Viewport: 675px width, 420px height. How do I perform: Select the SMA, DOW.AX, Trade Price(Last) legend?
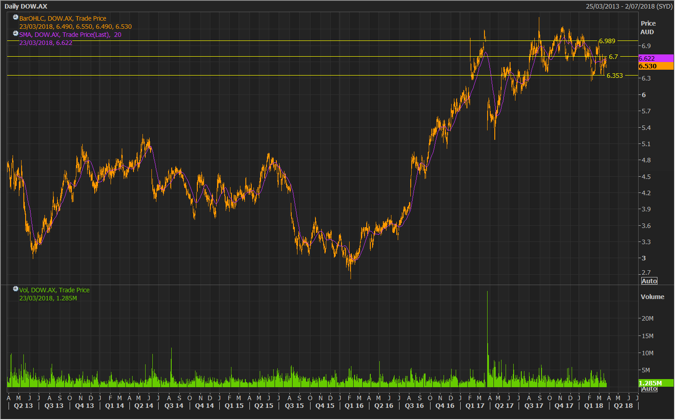click(x=70, y=35)
